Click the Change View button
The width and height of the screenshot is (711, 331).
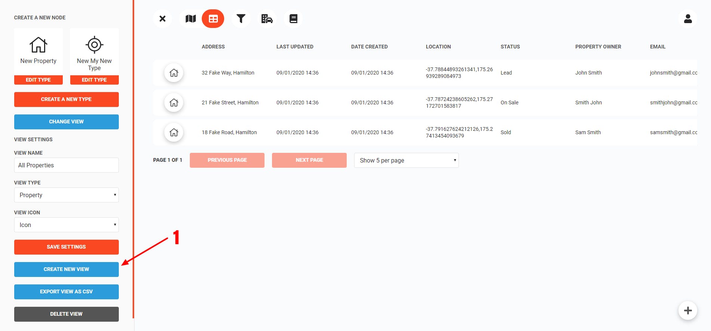pos(67,122)
